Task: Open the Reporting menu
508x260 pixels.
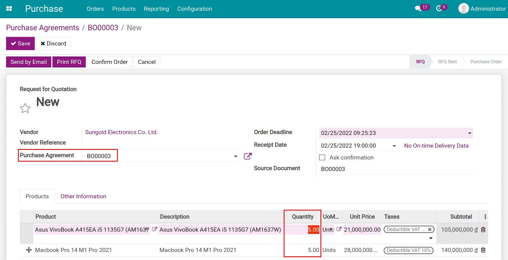Action: (x=156, y=9)
